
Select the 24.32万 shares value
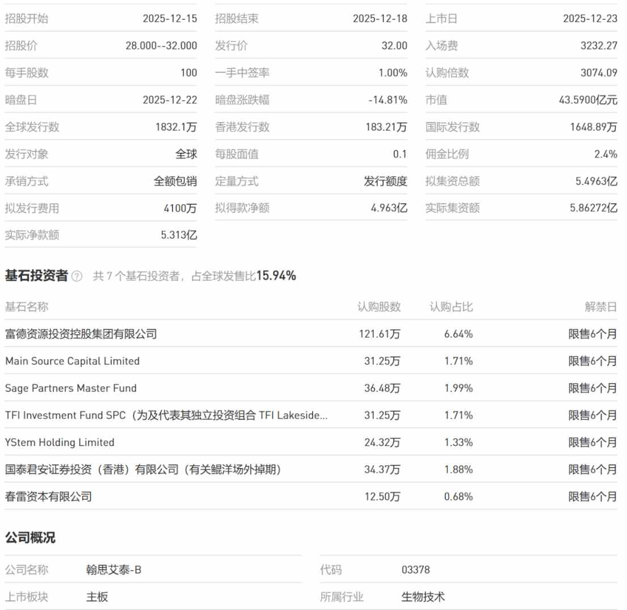pyautogui.click(x=382, y=443)
